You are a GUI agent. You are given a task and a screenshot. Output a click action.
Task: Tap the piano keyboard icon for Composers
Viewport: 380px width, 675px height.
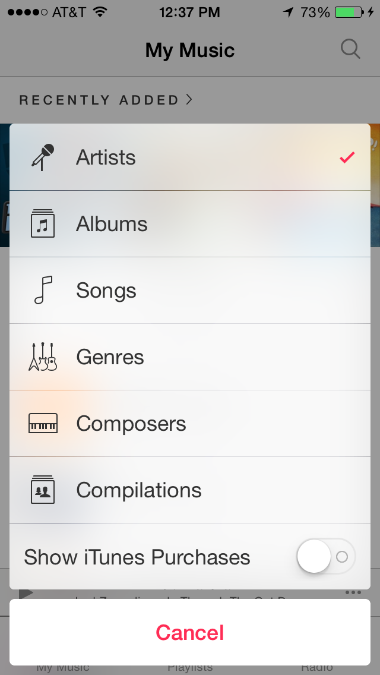[x=43, y=423]
